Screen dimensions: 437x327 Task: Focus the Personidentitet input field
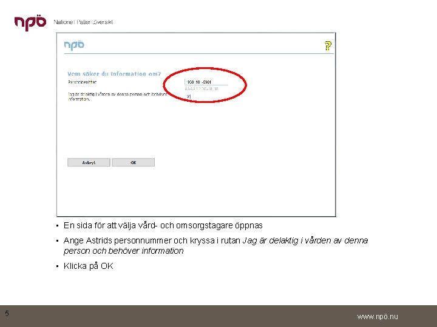tap(206, 82)
